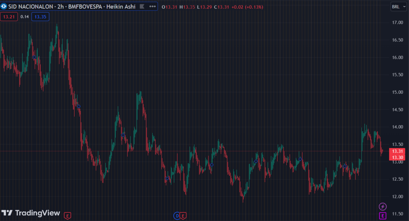The height and width of the screenshot is (221, 409).
Task: Click the high value H13.35
Action: pos(187,7)
